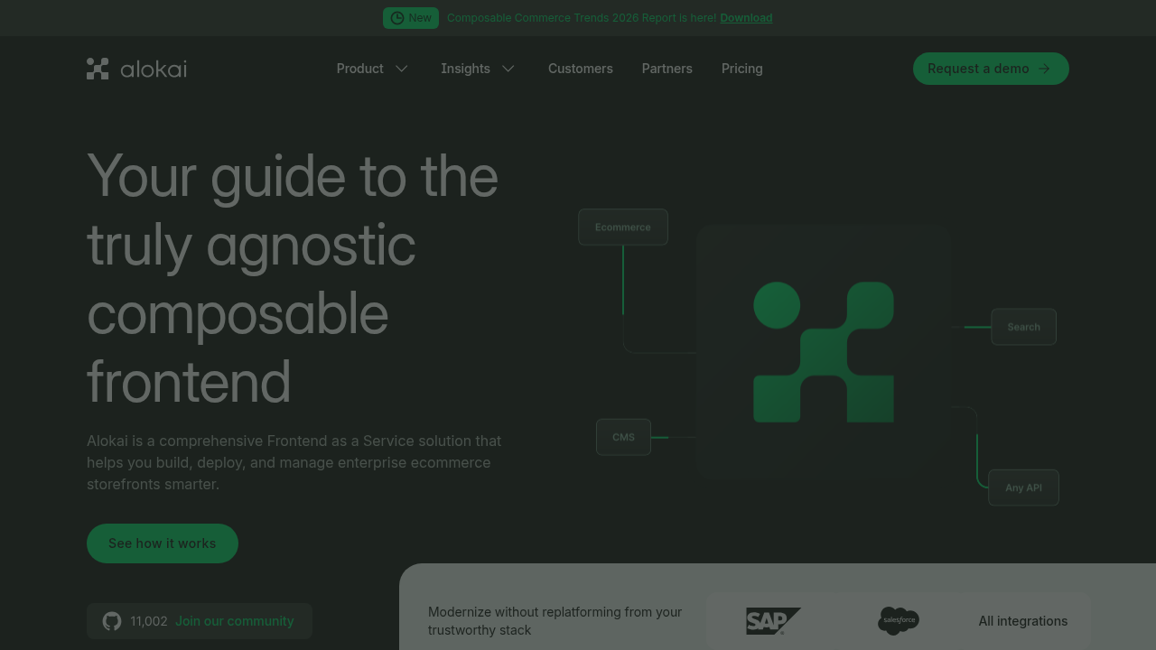Download the Composable Commerce Trends report
This screenshot has height=650, width=1156.
746,17
